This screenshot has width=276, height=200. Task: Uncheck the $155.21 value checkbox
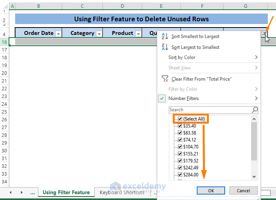click(x=180, y=154)
